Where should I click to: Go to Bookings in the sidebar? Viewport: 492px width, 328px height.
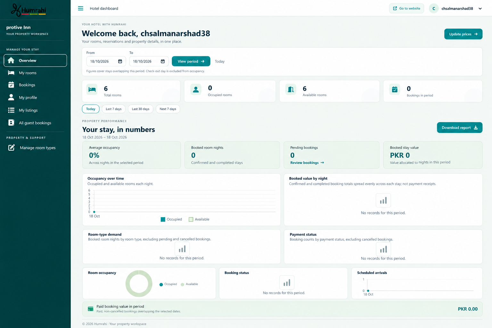(35, 85)
